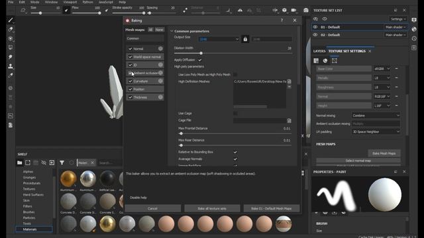Toggle Relative to Bounding Box checkbox

235,152
